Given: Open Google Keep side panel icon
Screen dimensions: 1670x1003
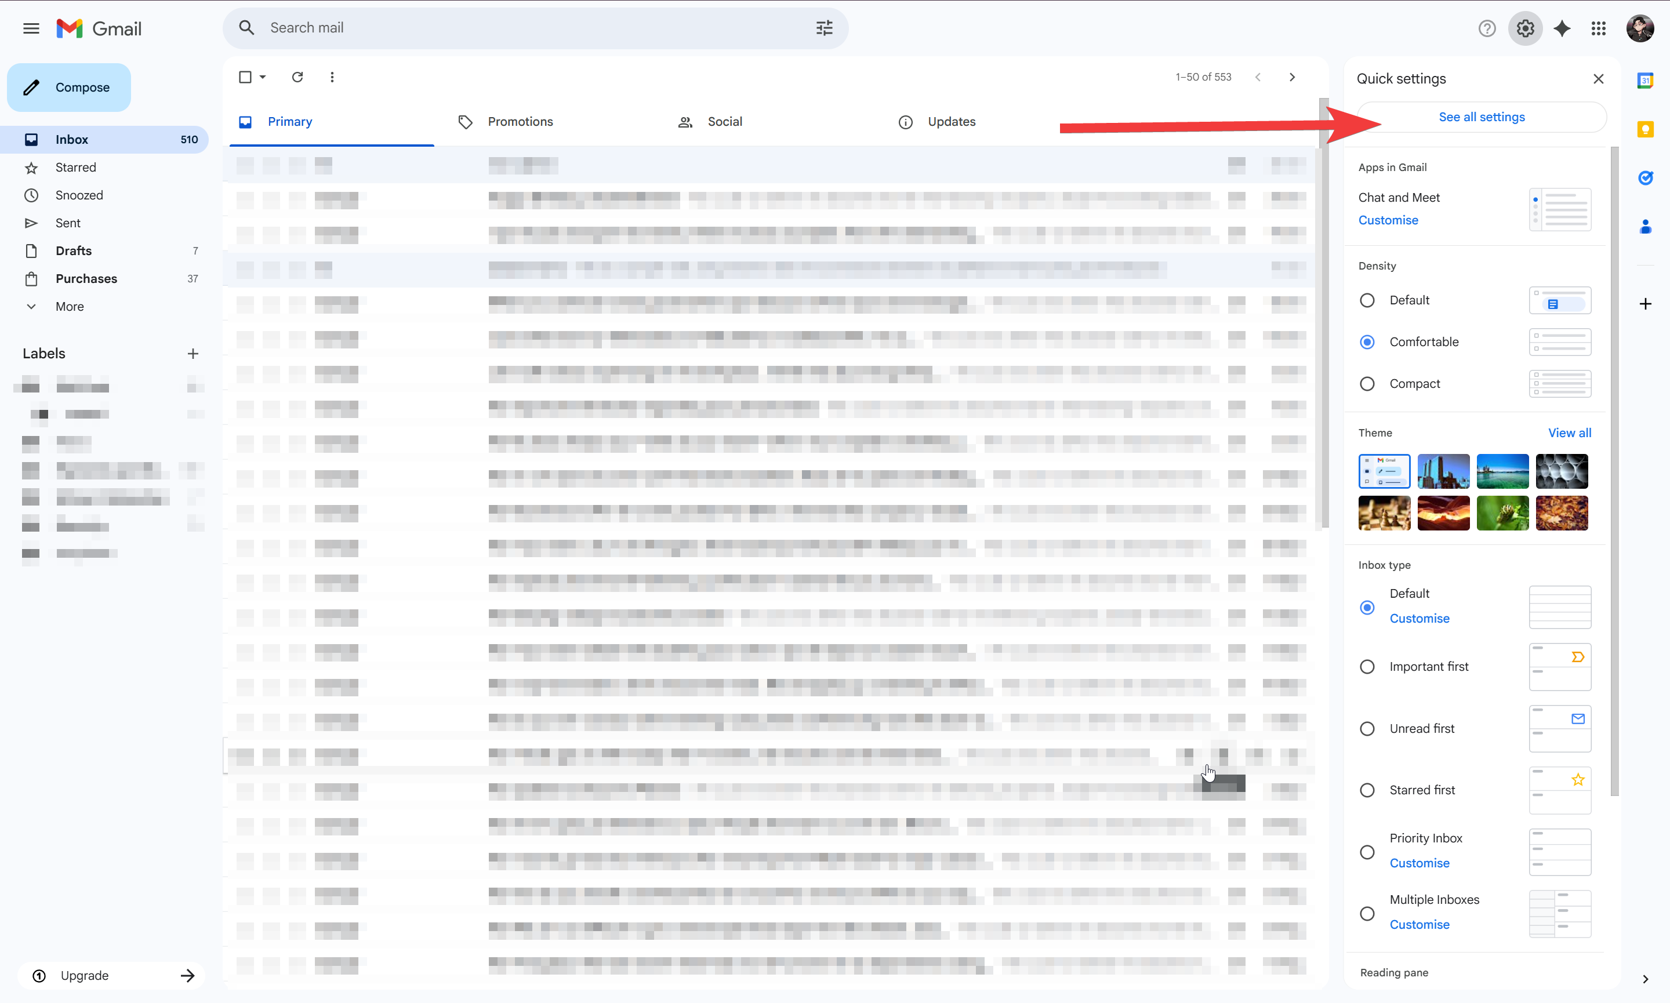Looking at the screenshot, I should coord(1645,129).
